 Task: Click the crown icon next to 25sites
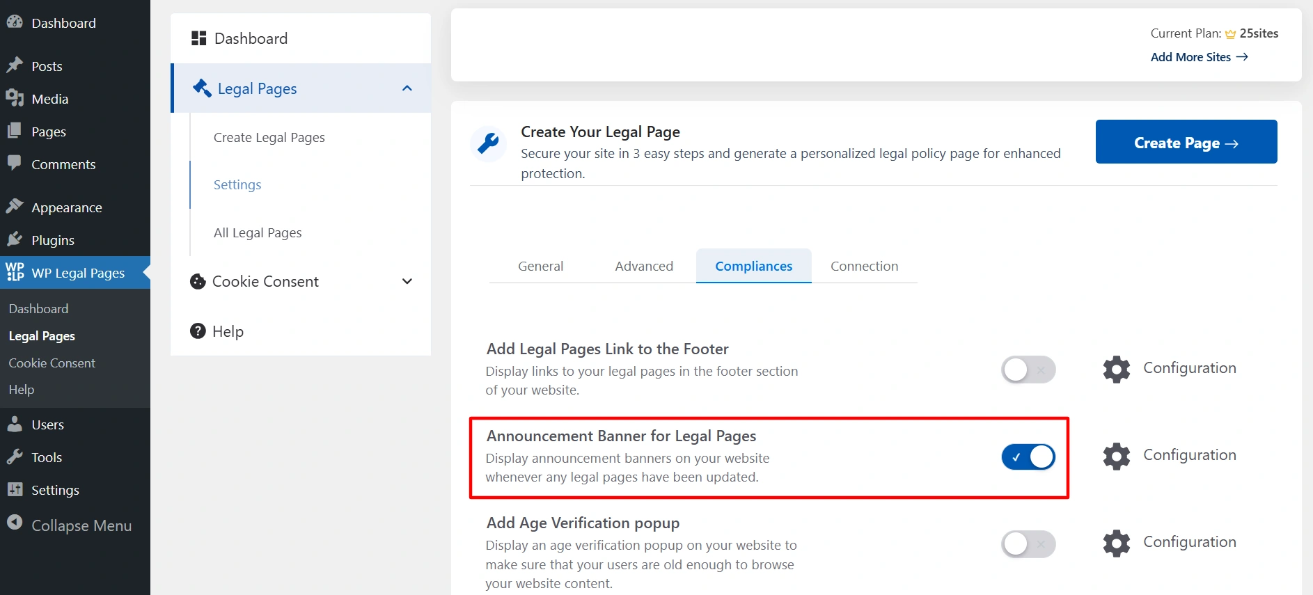[1231, 34]
